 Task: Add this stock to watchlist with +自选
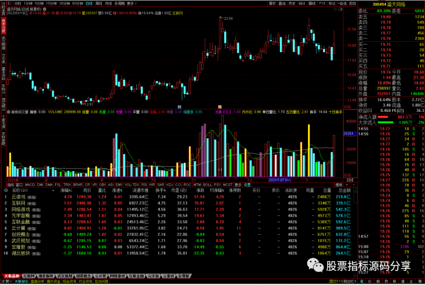tap(342, 3)
